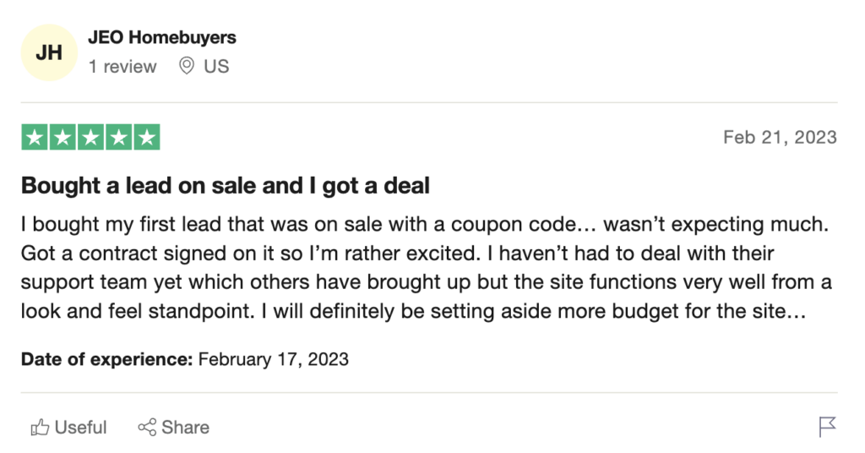Click the fifth green rating star
Viewport: 865px width, 453px height.
tap(146, 137)
